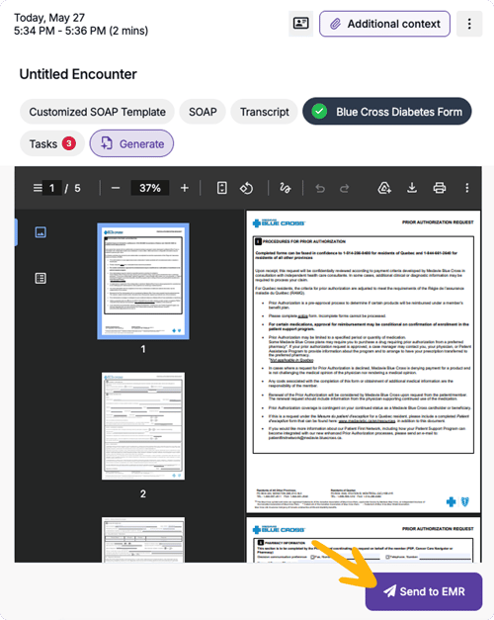Open PDF viewer more actions menu
The height and width of the screenshot is (620, 494).
click(466, 188)
